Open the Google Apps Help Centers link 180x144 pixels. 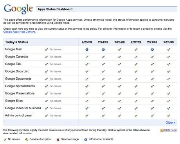[x=19, y=32]
